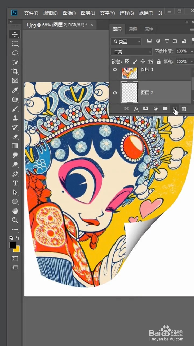This screenshot has width=194, height=346.
Task: Swap foreground and background colors
Action: pyautogui.click(x=18, y=238)
